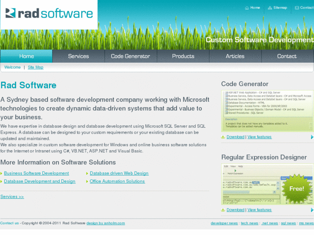Click the Welcome submenu item
This screenshot has width=314, height=235.
coord(13,67)
